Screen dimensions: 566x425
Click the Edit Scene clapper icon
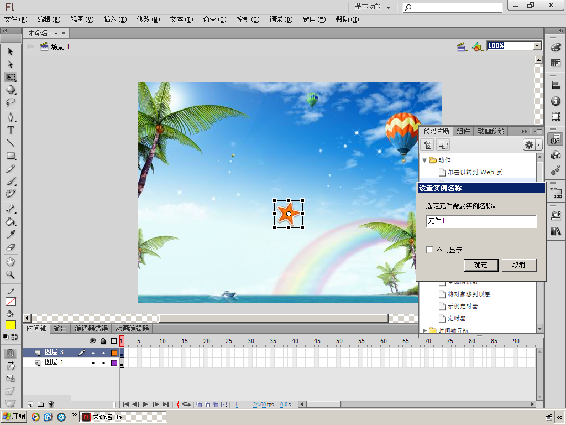[462, 46]
